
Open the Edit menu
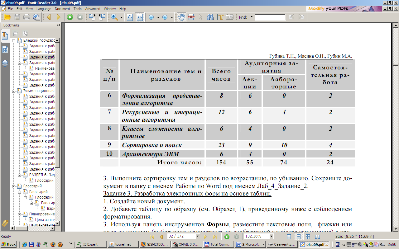click(19, 9)
